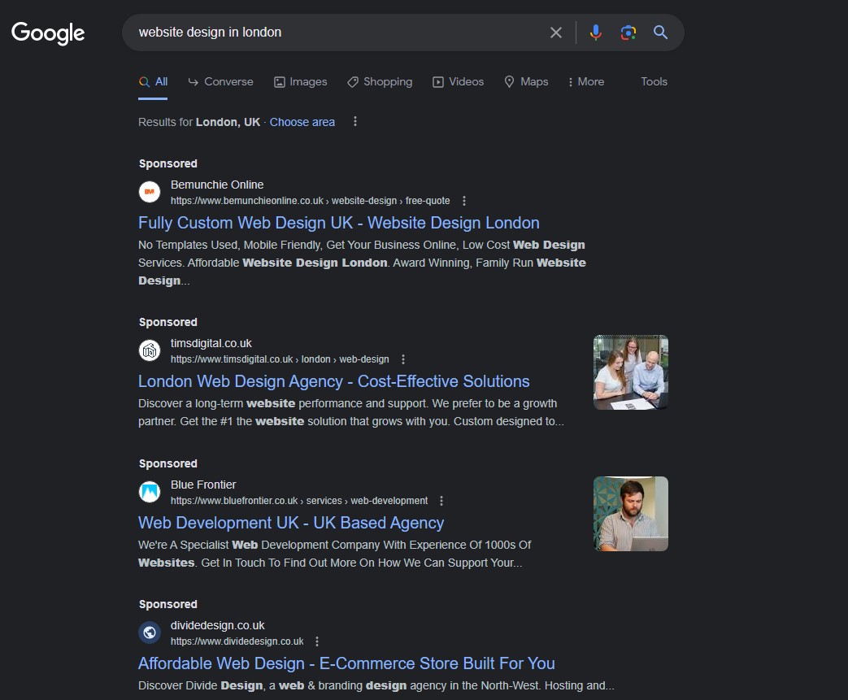Click the 'Blue Frontier' site name
The width and height of the screenshot is (848, 700).
coord(203,485)
